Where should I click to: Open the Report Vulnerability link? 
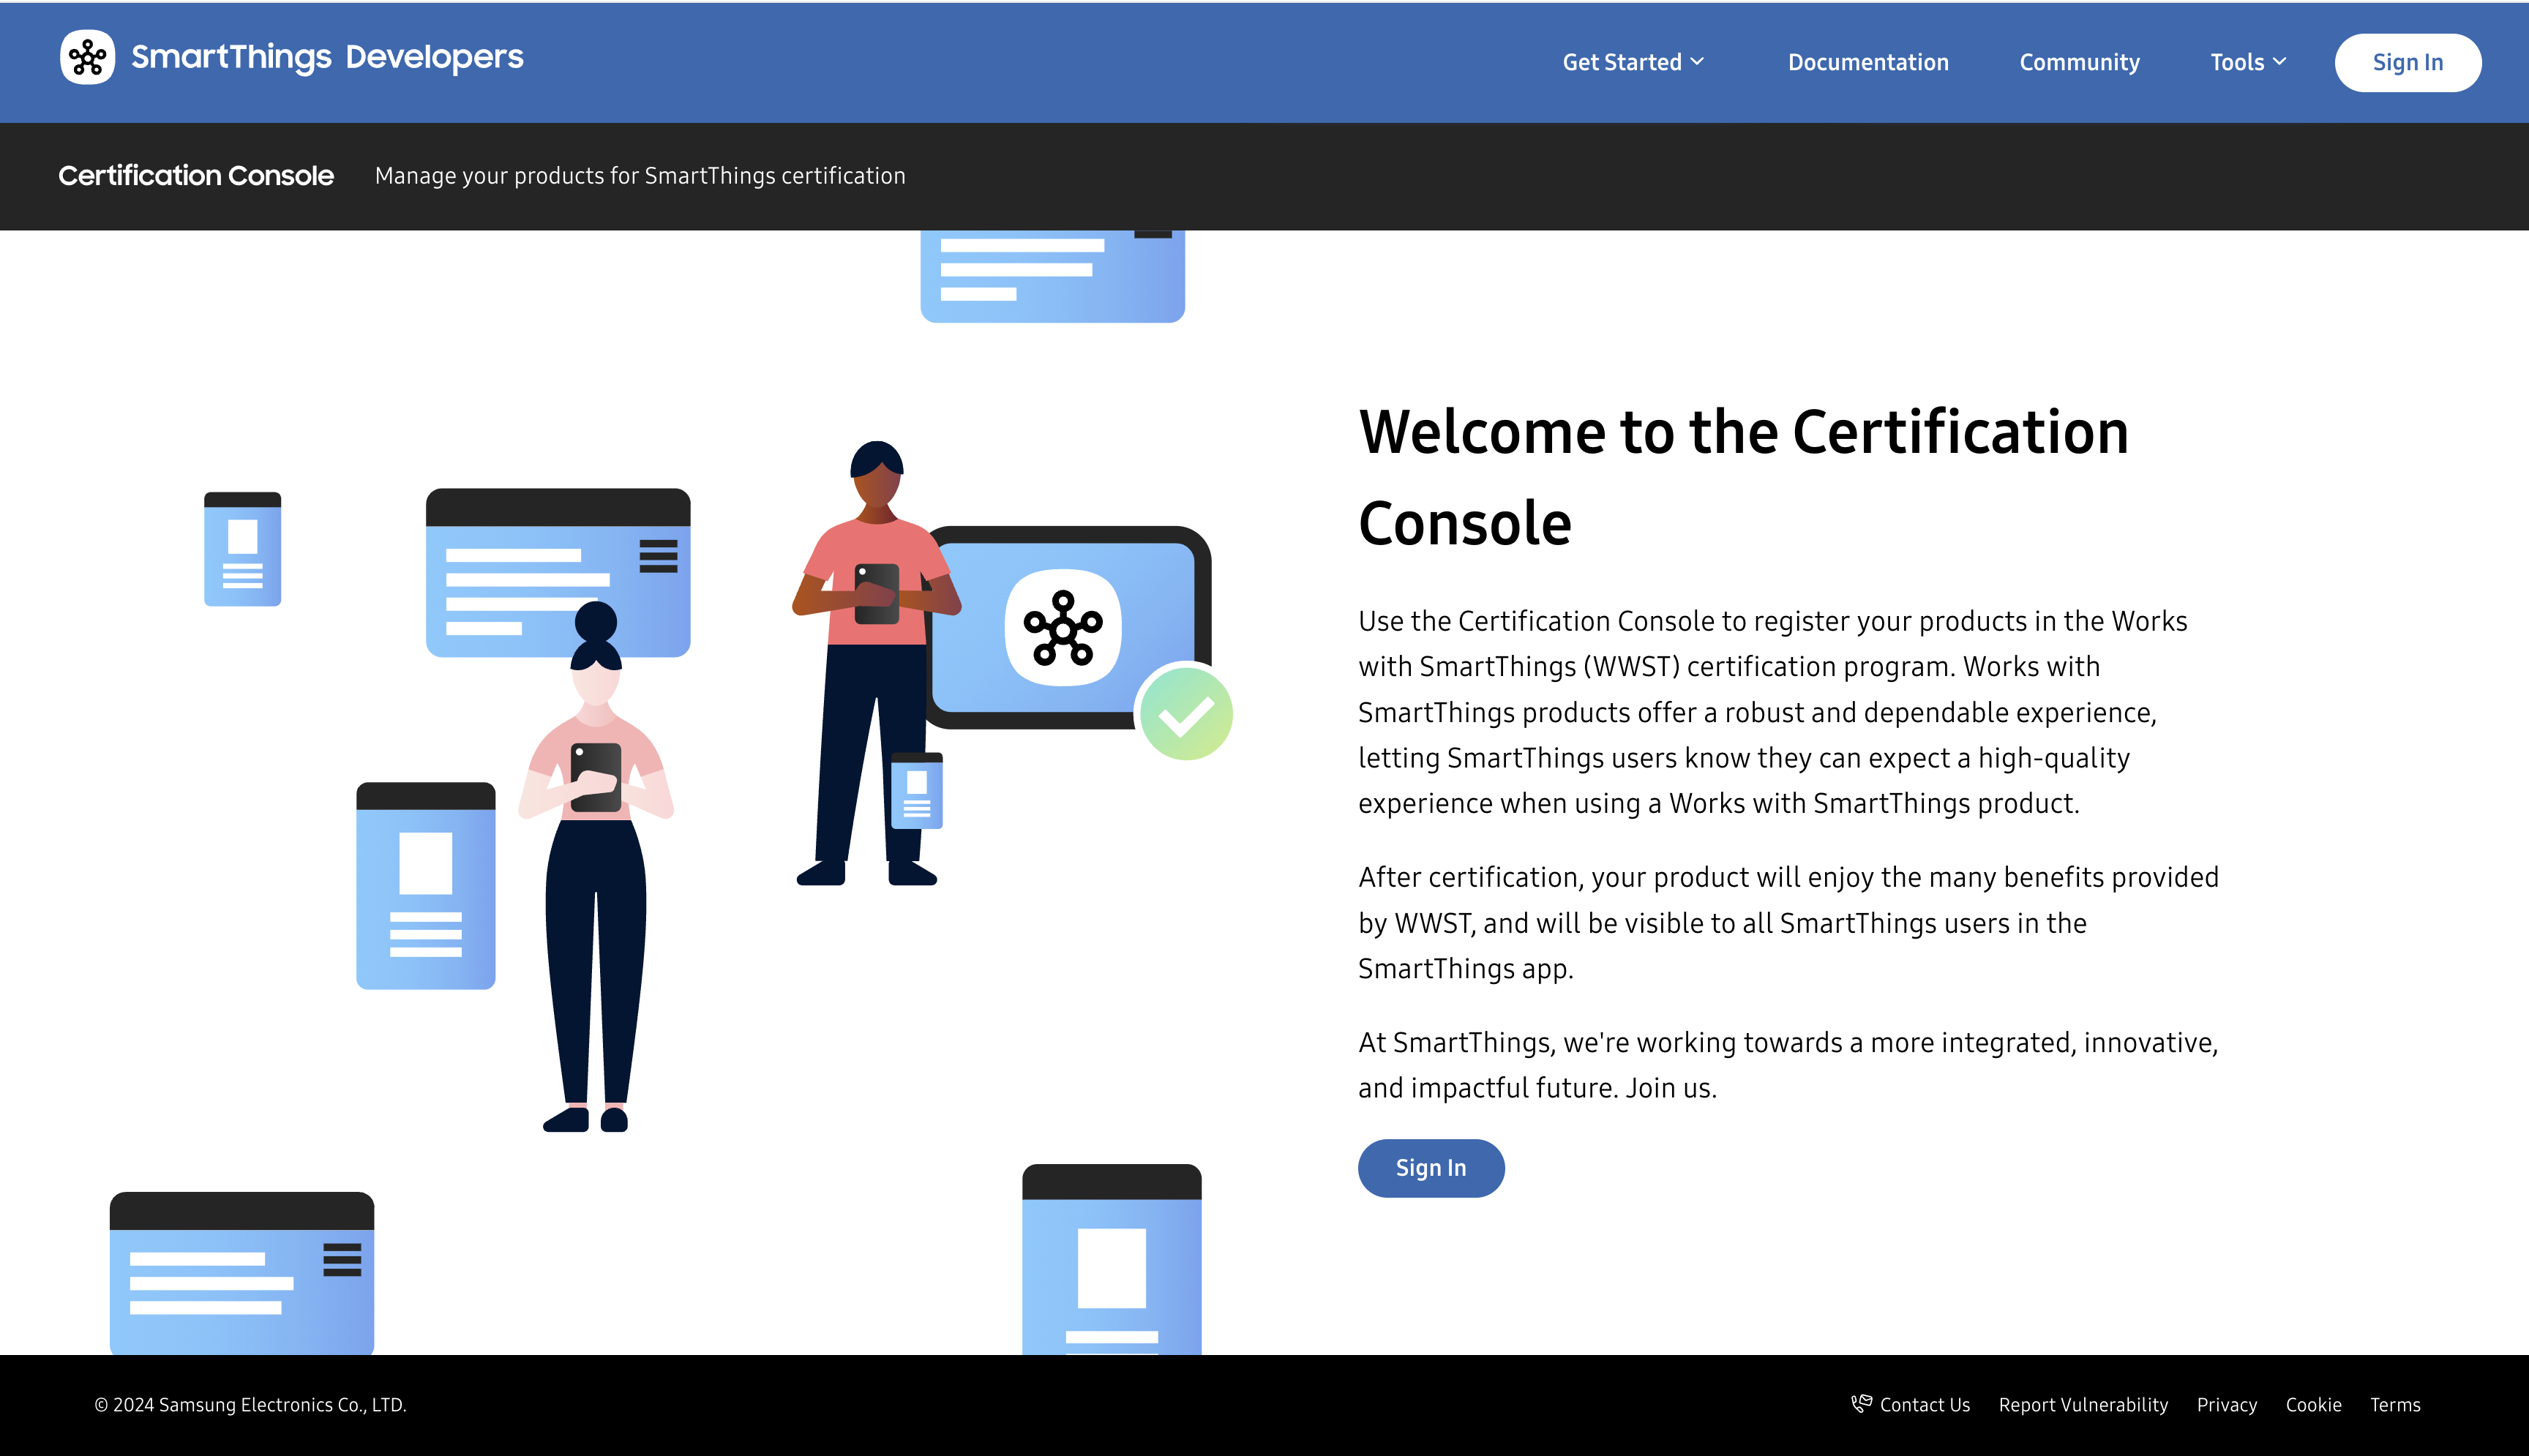2083,1405
